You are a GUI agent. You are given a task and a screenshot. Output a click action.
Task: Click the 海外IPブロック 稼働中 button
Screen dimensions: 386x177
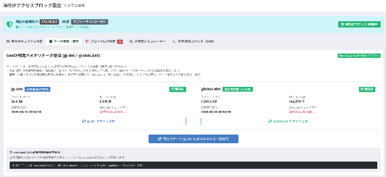click(359, 24)
